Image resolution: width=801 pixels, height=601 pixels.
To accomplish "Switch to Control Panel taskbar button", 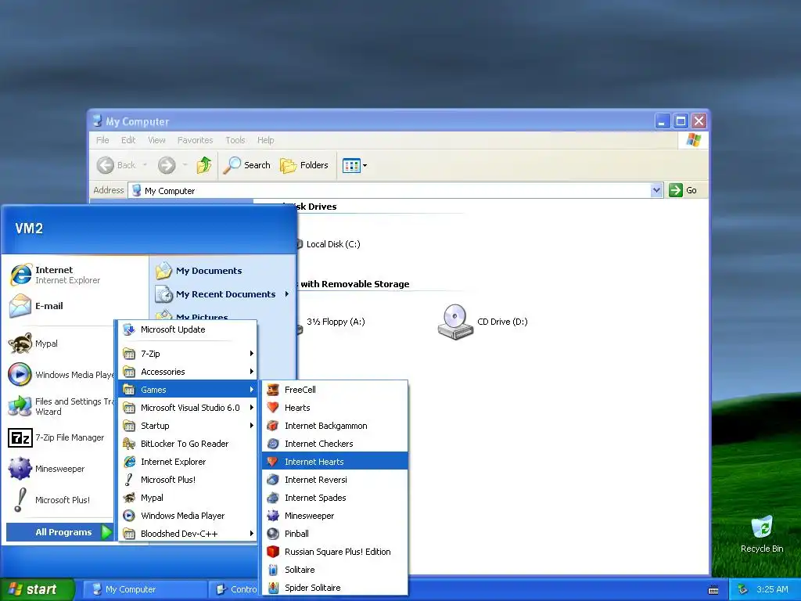I will [235, 589].
